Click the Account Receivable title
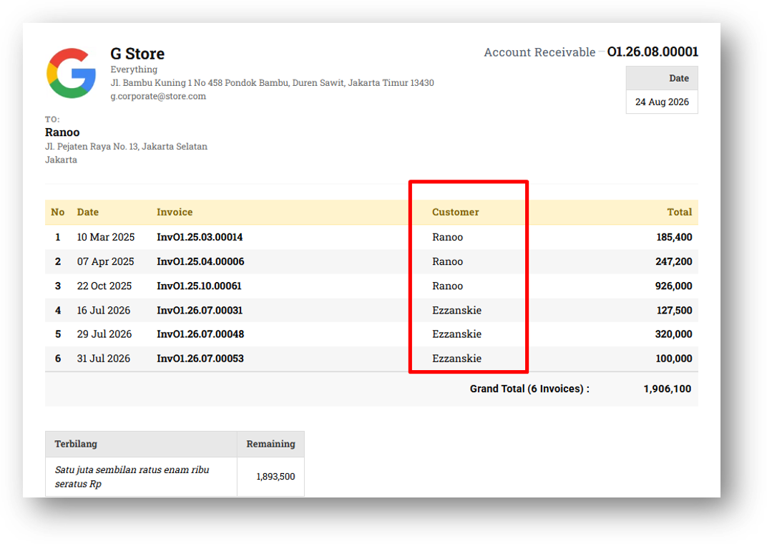767x544 pixels. (x=539, y=52)
